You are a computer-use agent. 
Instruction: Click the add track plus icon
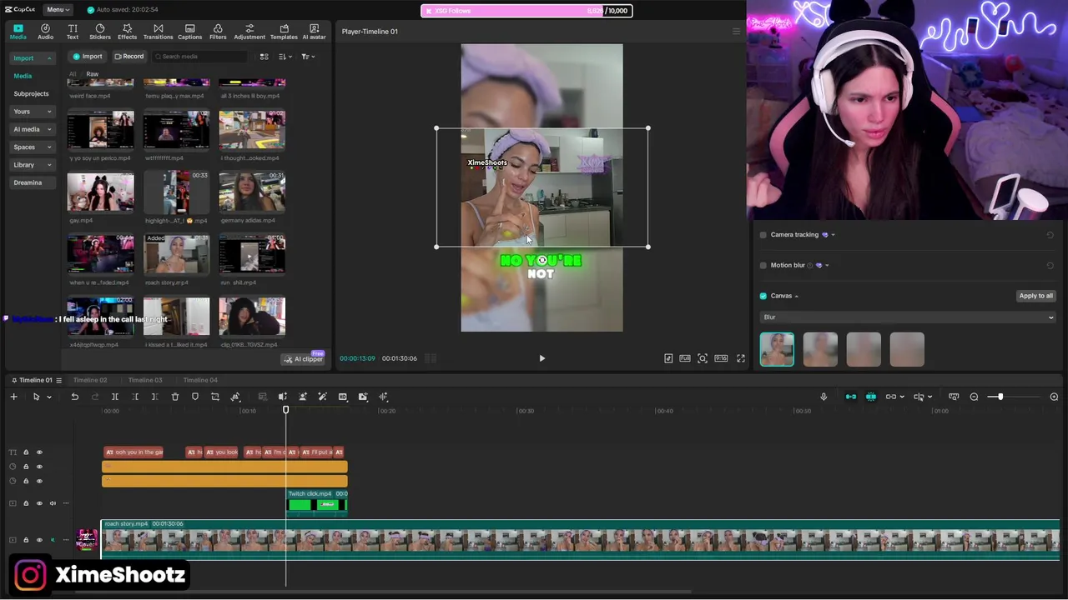tap(13, 397)
